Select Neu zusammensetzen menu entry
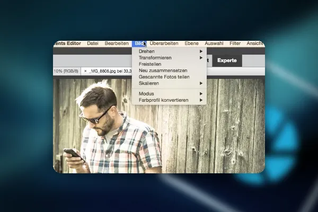Image resolution: width=318 pixels, height=212 pixels. pyautogui.click(x=170, y=70)
